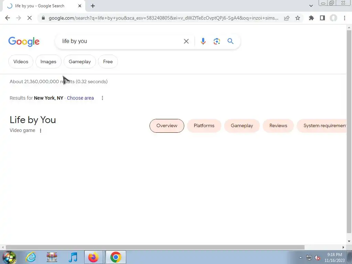Open the music player taskbar icon

(x=73, y=257)
